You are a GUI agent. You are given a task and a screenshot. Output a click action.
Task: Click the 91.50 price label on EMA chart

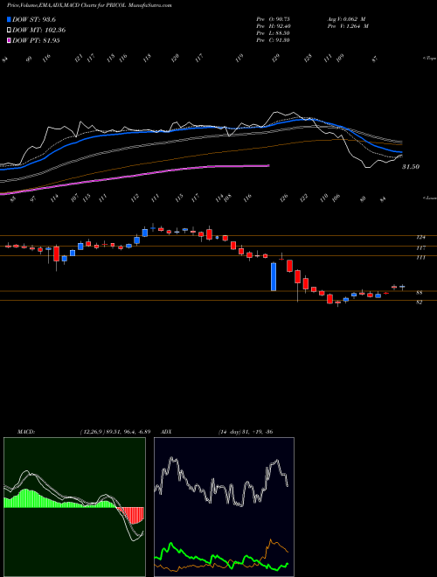411,167
